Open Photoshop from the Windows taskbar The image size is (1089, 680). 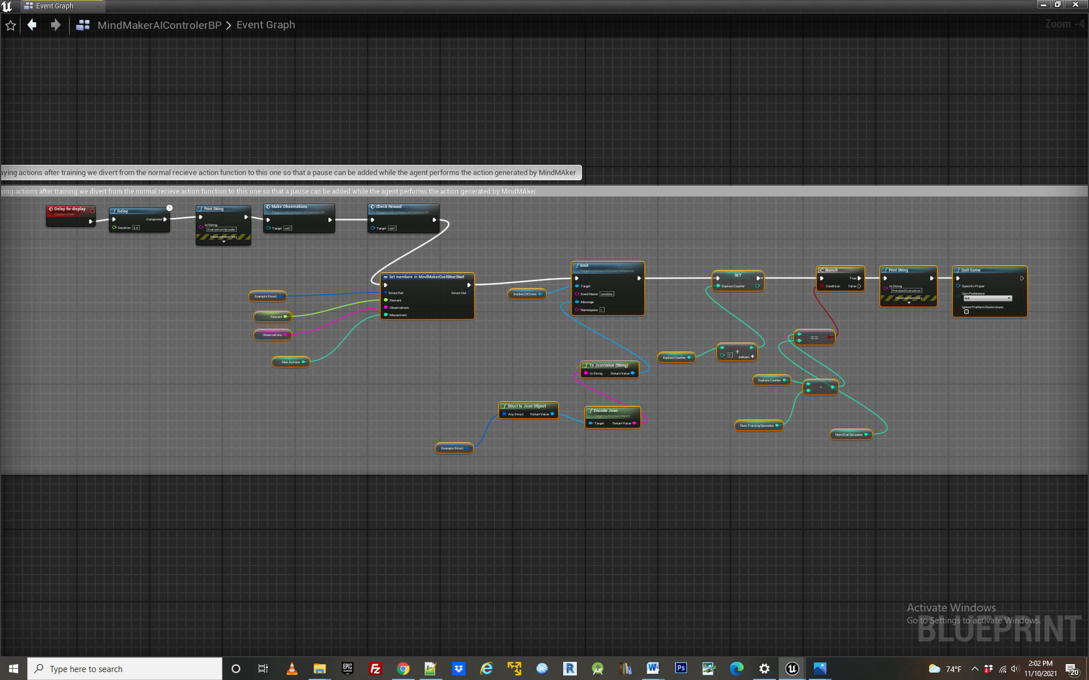tap(681, 669)
